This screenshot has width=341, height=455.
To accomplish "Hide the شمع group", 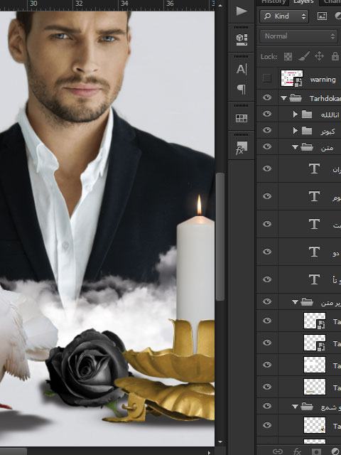I will 267,406.
